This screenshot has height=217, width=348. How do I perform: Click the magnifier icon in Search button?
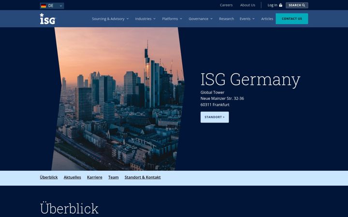tap(304, 5)
